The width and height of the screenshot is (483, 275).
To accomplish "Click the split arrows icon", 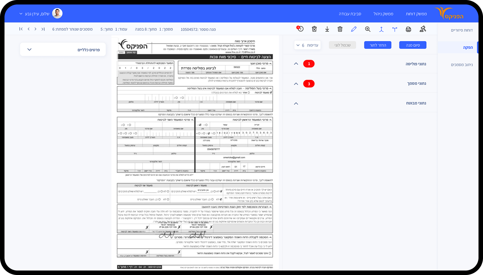I will (395, 29).
